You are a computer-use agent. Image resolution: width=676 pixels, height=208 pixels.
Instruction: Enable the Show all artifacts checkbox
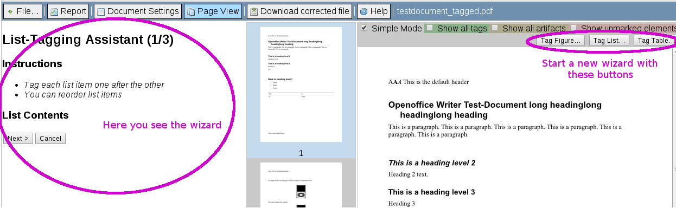(495, 28)
